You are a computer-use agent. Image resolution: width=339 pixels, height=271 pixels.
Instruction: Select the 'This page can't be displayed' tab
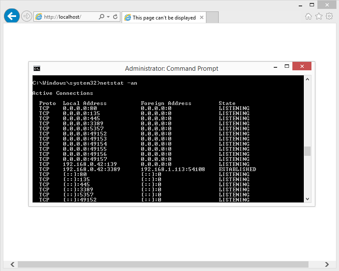[164, 17]
